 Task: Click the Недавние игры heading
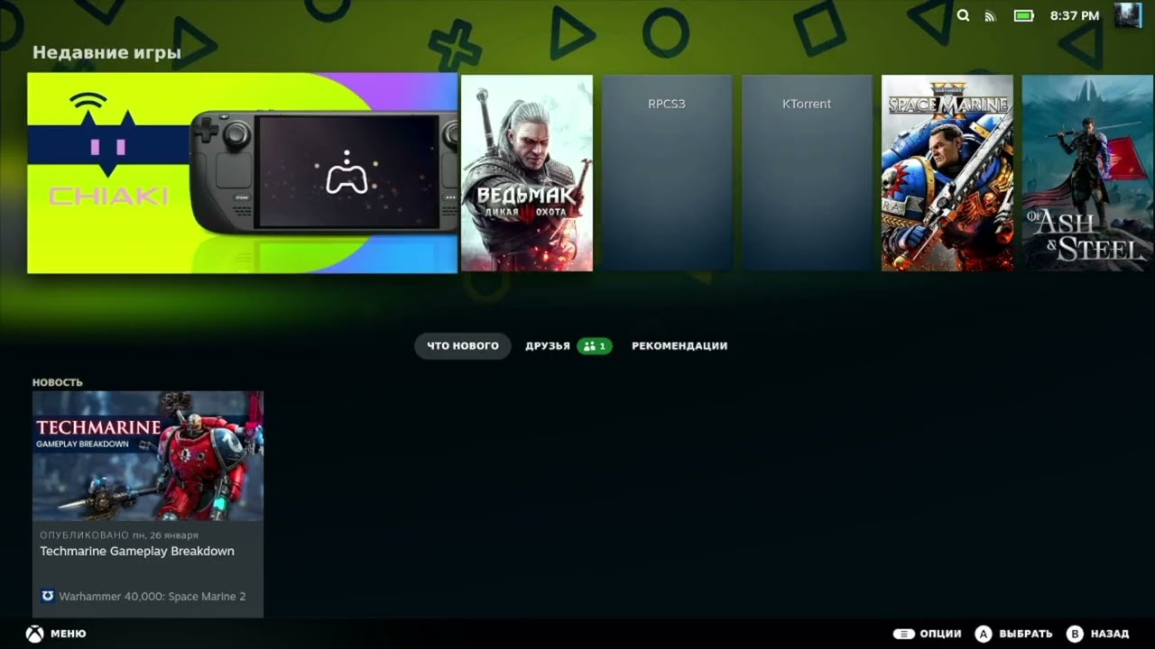[106, 52]
